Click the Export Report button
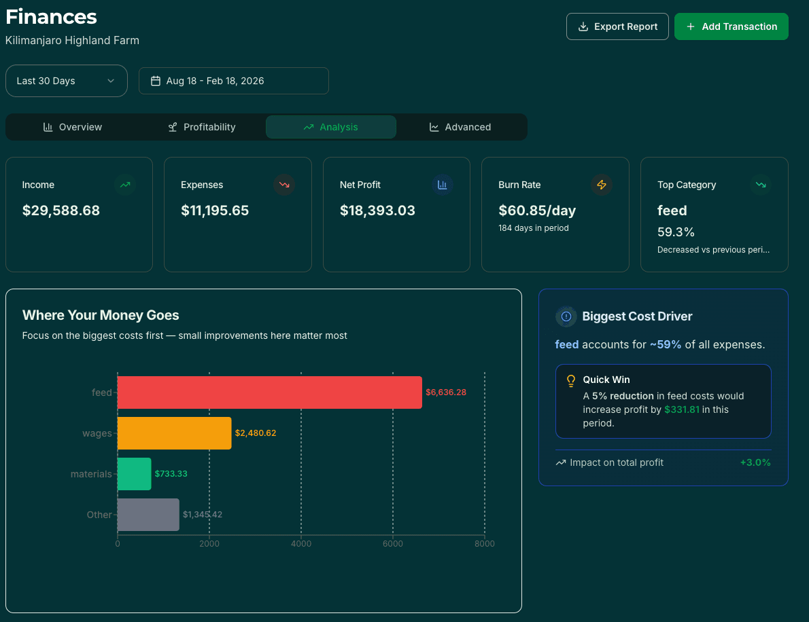This screenshot has height=622, width=809. (617, 26)
